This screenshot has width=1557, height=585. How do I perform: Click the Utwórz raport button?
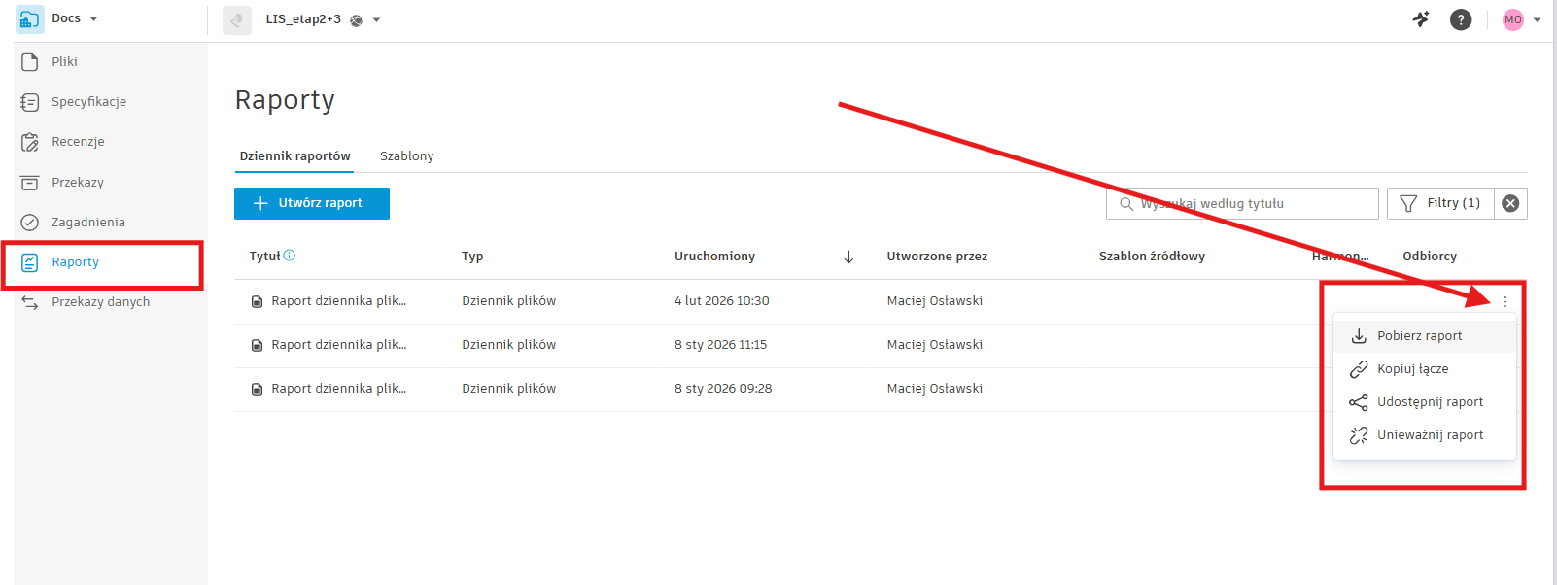click(x=312, y=203)
